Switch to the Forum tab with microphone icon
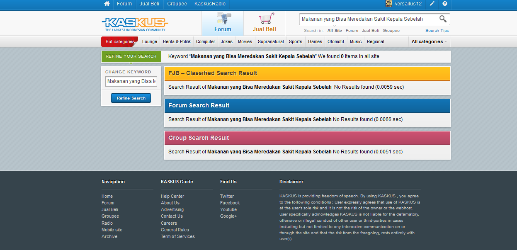The height and width of the screenshot is (250, 517). click(223, 23)
